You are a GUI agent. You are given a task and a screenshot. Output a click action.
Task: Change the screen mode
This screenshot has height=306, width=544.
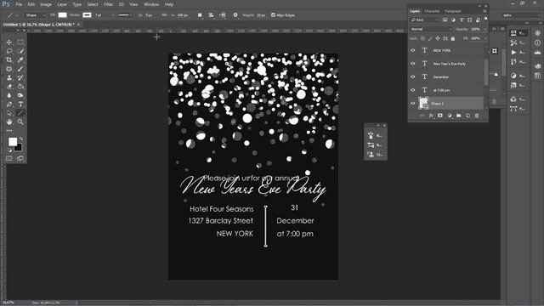click(x=20, y=159)
